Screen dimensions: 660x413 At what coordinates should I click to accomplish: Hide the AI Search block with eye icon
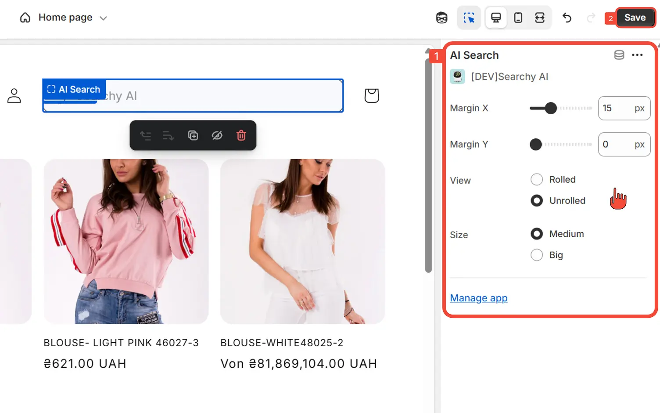tap(217, 135)
